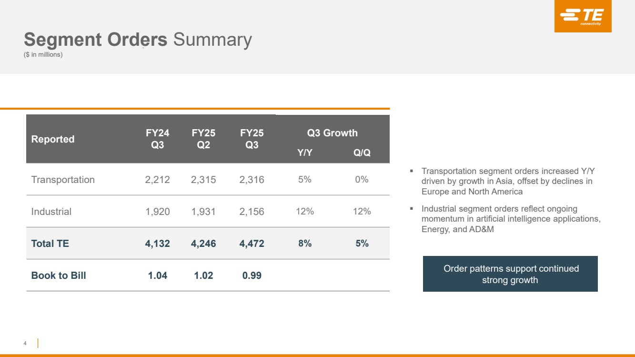Click the TE connectivity logo
Screen dimensions: 635x357
point(583,17)
